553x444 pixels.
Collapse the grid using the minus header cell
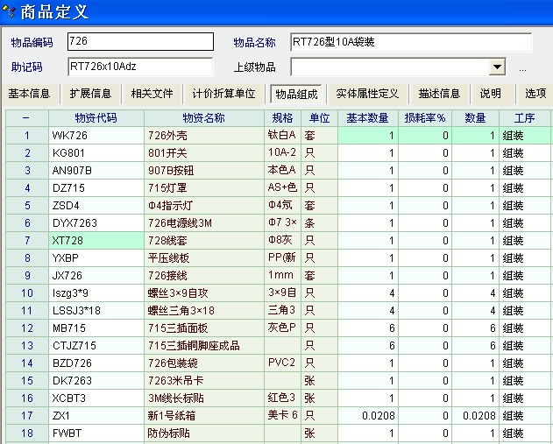(25, 118)
